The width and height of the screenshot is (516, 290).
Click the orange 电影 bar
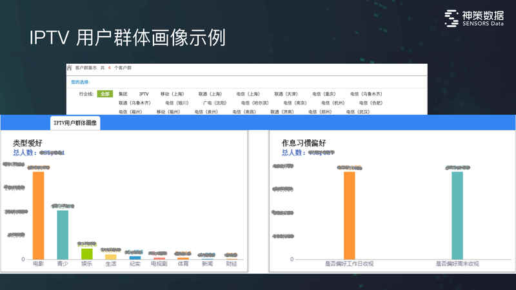click(x=38, y=215)
